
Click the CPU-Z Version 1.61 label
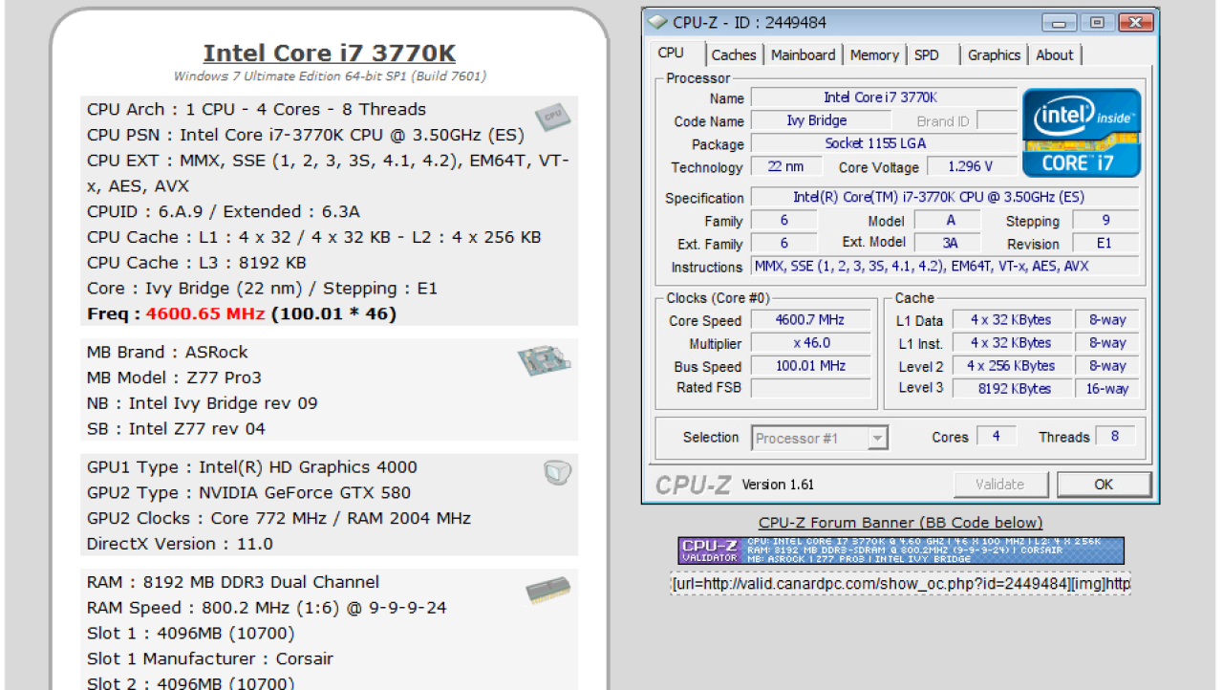(x=778, y=485)
